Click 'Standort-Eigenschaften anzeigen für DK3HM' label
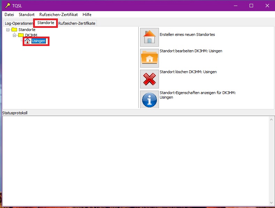275x208 pixels. coord(198,95)
